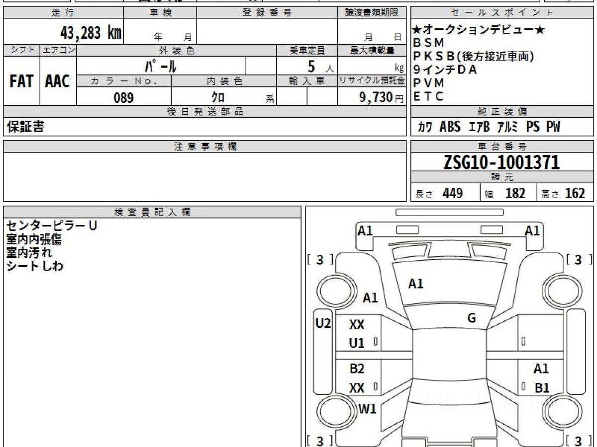Select the エアB equipment item

click(480, 128)
